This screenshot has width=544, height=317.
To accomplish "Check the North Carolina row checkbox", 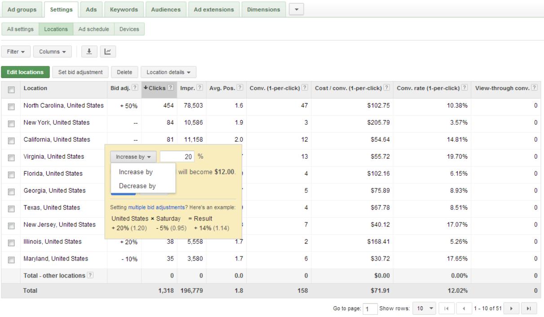I will 10,106.
